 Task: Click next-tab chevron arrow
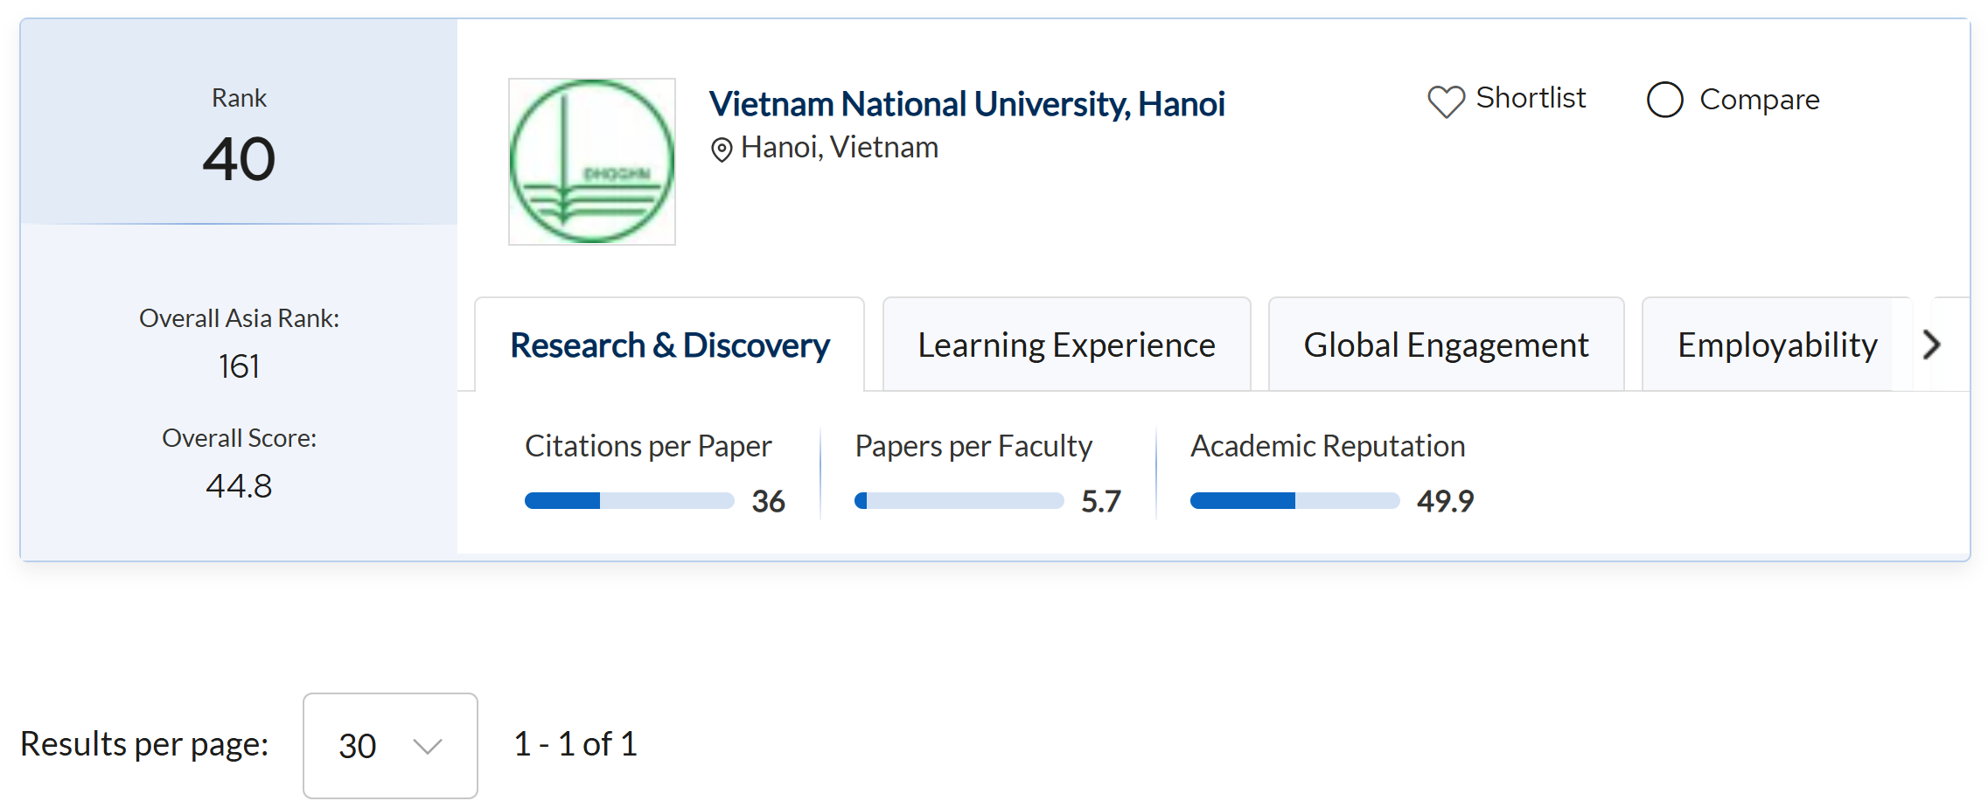(1932, 345)
